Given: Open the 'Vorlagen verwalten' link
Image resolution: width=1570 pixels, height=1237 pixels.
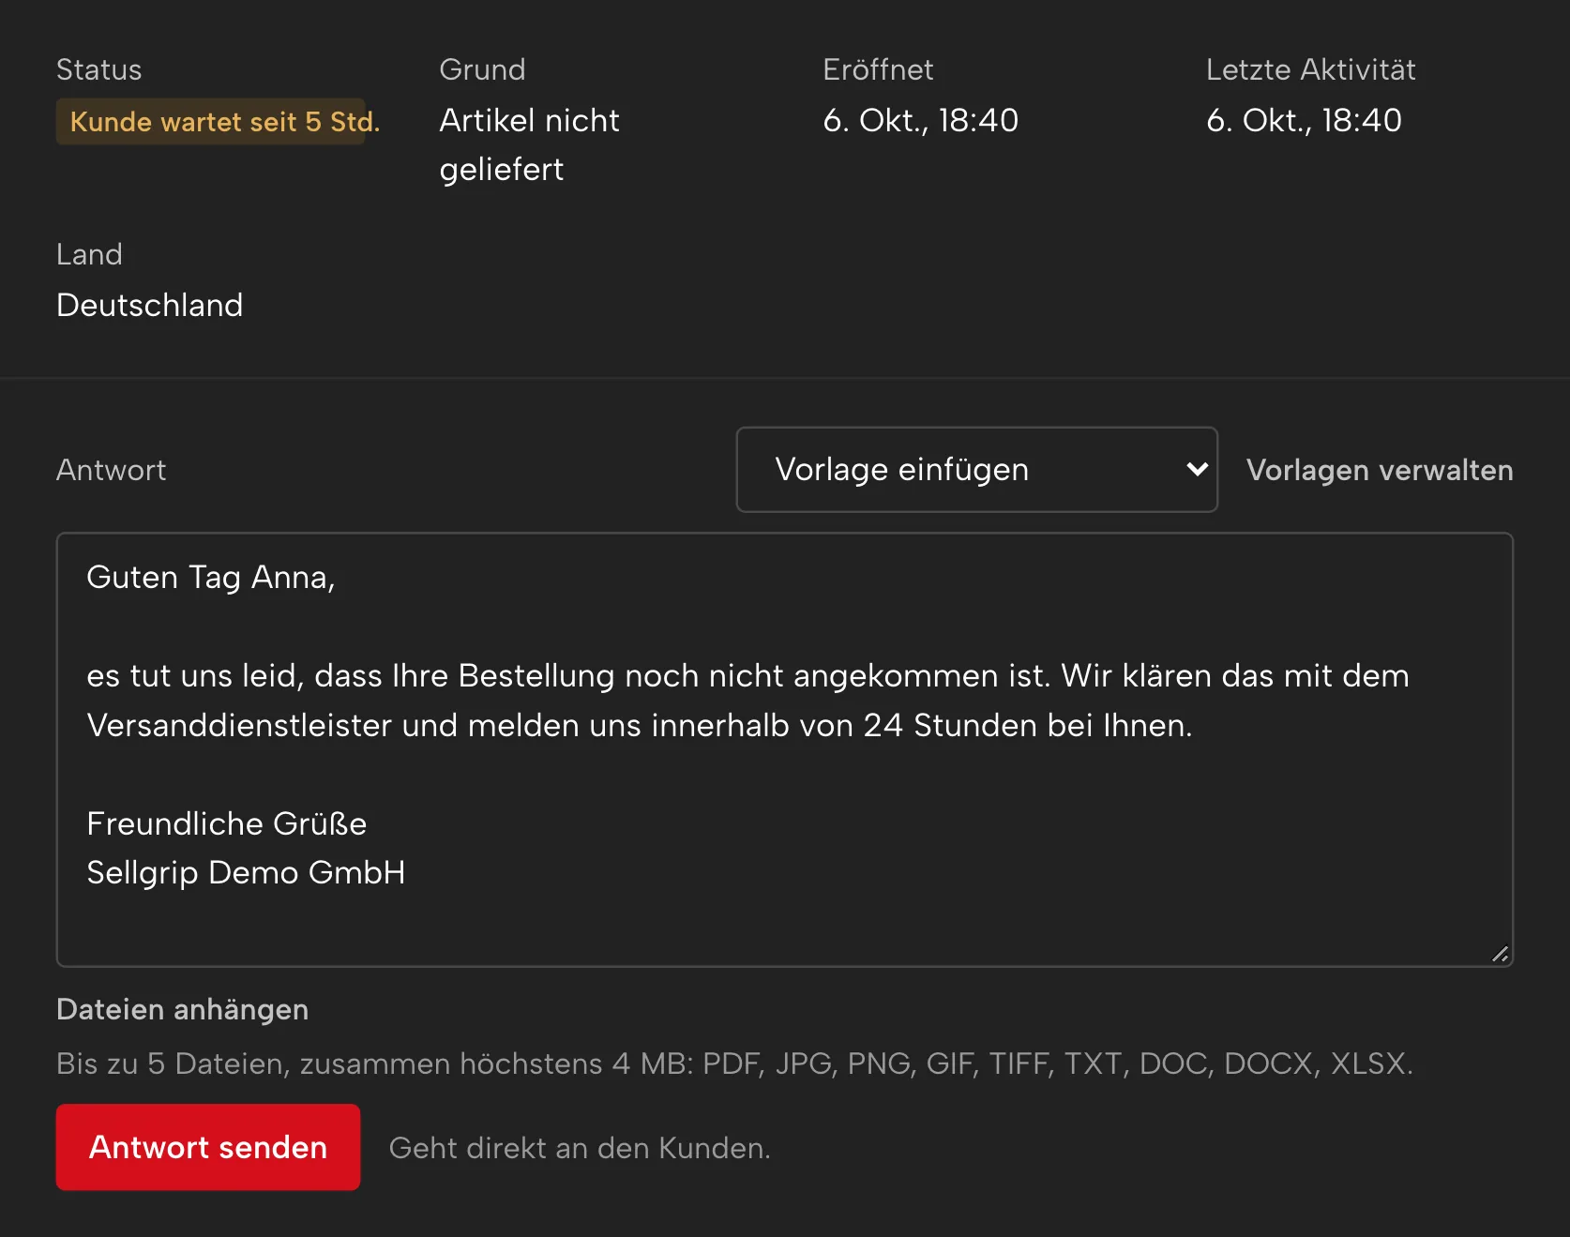Looking at the screenshot, I should click(1379, 470).
